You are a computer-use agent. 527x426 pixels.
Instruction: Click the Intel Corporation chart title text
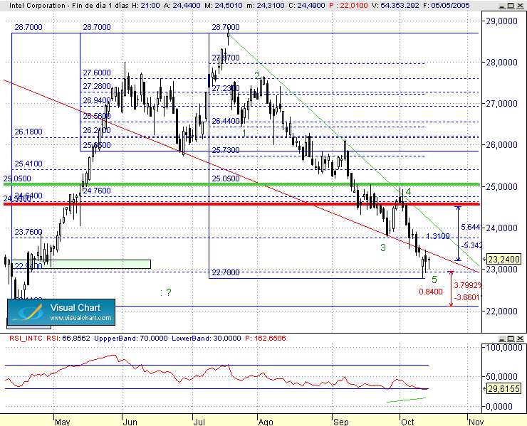(x=37, y=6)
